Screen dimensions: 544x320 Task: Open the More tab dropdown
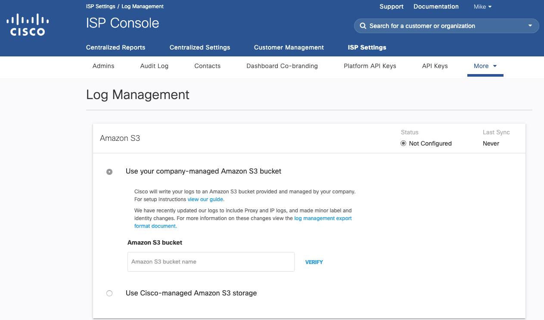pyautogui.click(x=485, y=66)
